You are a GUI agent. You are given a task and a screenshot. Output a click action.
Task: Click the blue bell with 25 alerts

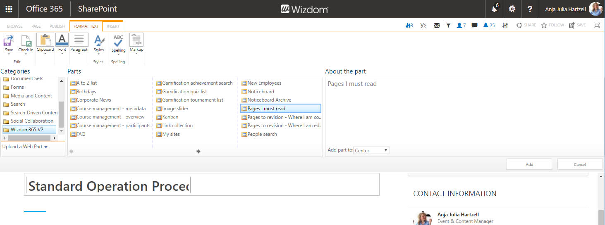pyautogui.click(x=489, y=25)
